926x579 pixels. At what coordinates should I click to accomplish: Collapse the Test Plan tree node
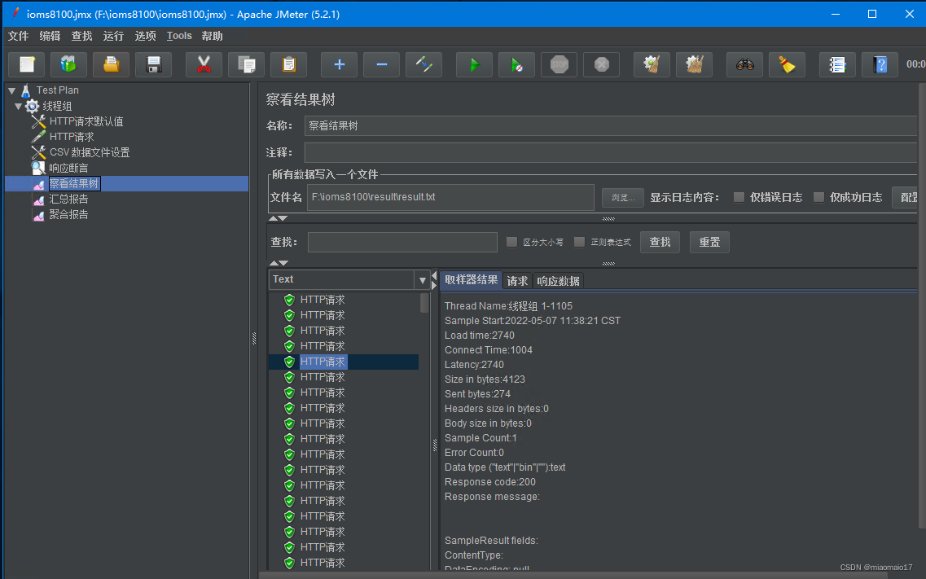[x=12, y=90]
